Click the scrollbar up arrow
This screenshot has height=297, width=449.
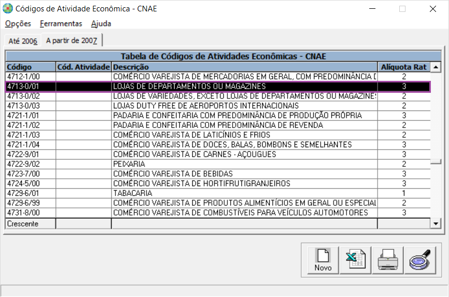point(436,67)
